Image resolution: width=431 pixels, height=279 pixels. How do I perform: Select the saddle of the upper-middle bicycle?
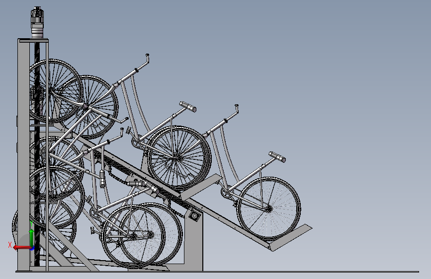pos(188,107)
